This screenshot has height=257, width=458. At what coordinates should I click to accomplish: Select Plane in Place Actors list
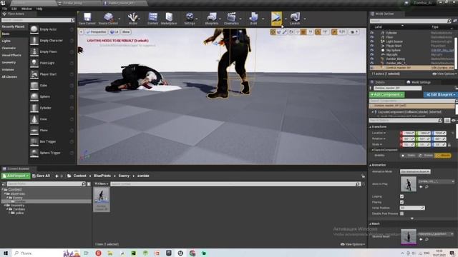point(52,130)
